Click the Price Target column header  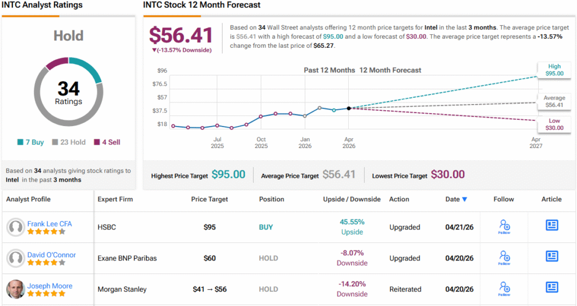(210, 199)
